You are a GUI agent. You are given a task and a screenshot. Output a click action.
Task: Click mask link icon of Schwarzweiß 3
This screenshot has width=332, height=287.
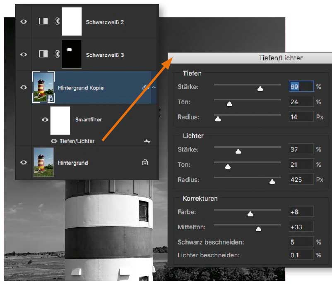[x=58, y=54]
